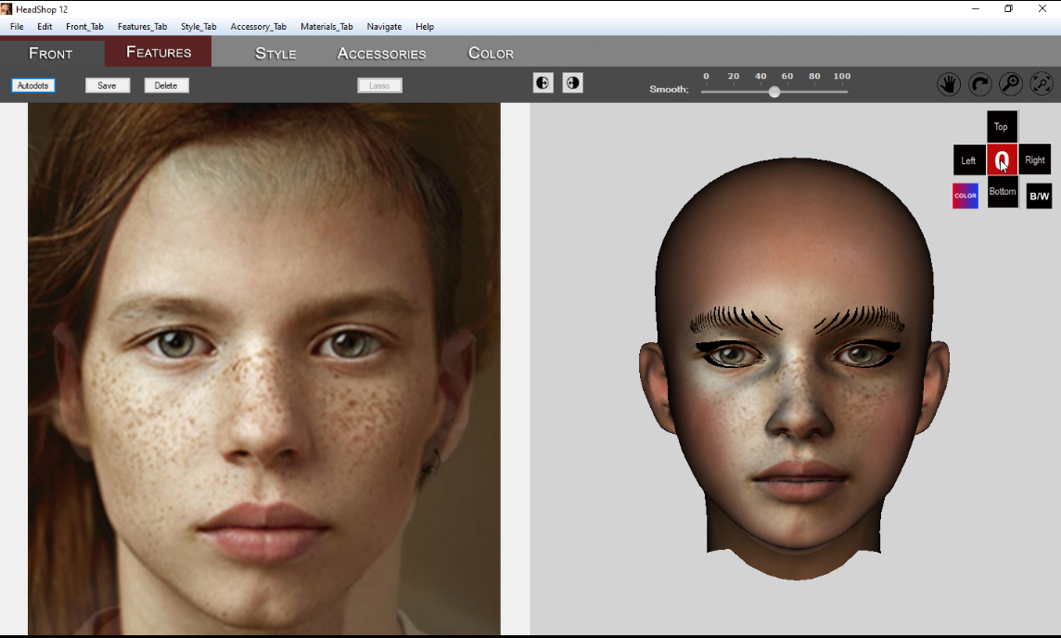Image resolution: width=1061 pixels, height=638 pixels.
Task: Click the right half-shaded circle icon
Action: pos(572,83)
